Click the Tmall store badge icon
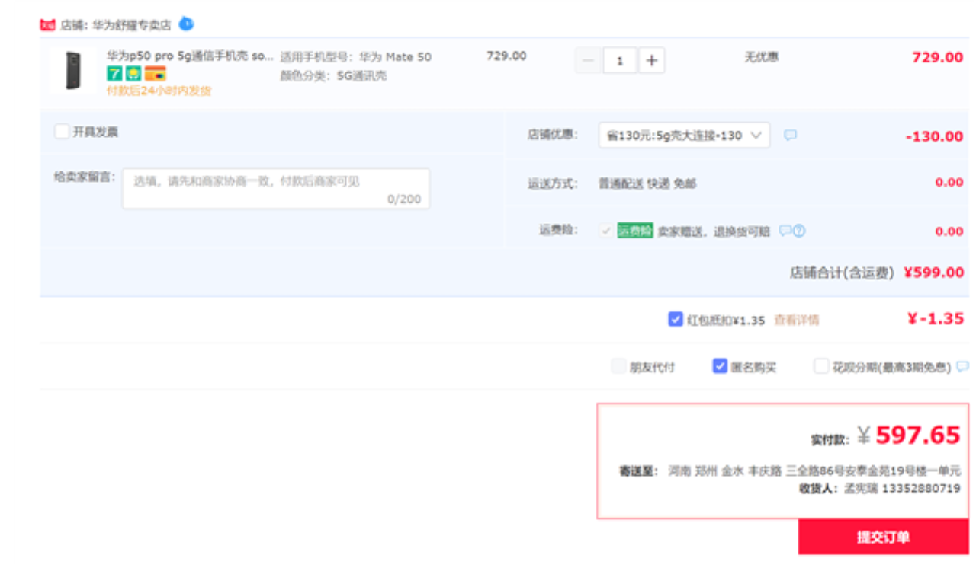Viewport: 976px width, 571px height. click(x=48, y=22)
